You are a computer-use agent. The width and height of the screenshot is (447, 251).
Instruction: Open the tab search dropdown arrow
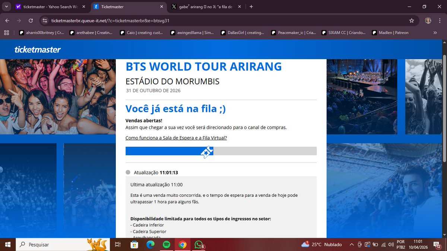[6, 7]
